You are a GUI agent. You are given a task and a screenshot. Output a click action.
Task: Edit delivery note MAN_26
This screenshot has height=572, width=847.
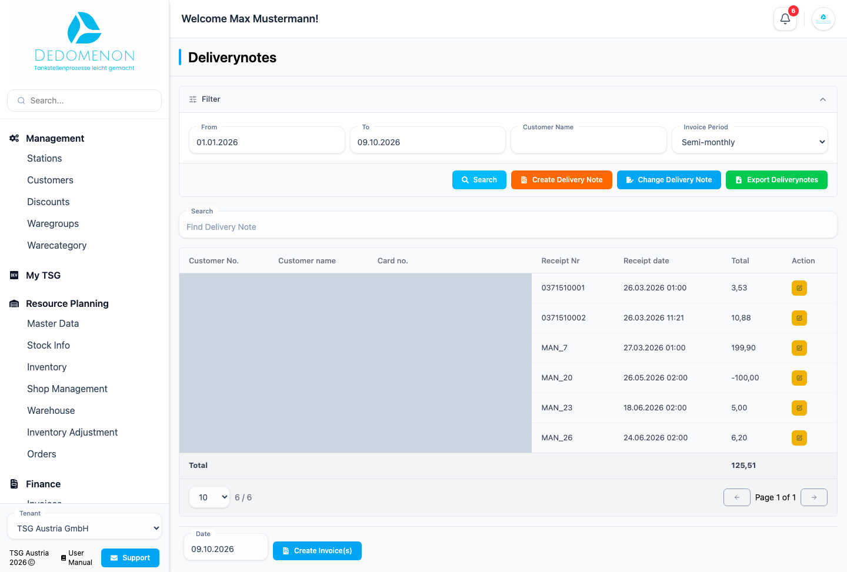(799, 438)
